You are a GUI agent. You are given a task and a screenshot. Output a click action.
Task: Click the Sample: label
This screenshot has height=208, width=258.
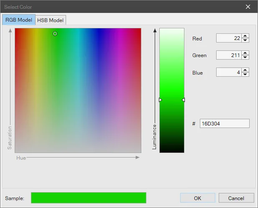[x=15, y=198]
